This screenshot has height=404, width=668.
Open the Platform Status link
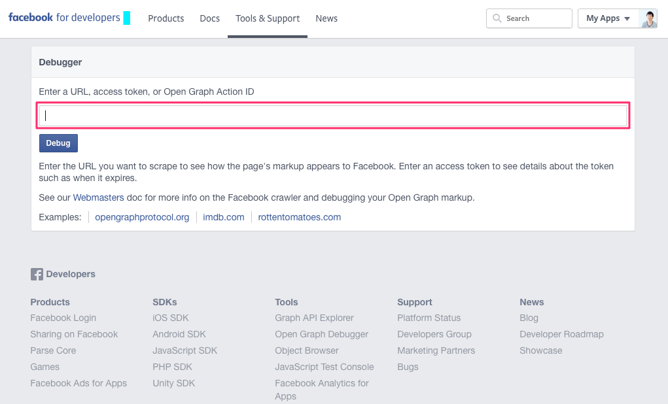(429, 318)
